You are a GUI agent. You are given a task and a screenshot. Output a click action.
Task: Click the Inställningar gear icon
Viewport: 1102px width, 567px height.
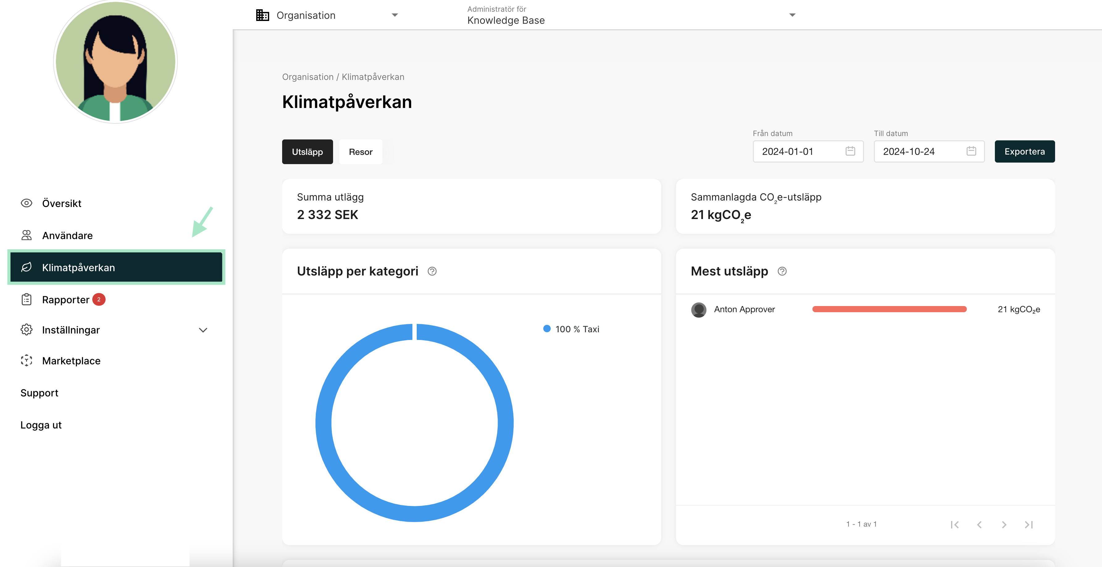[x=27, y=330]
